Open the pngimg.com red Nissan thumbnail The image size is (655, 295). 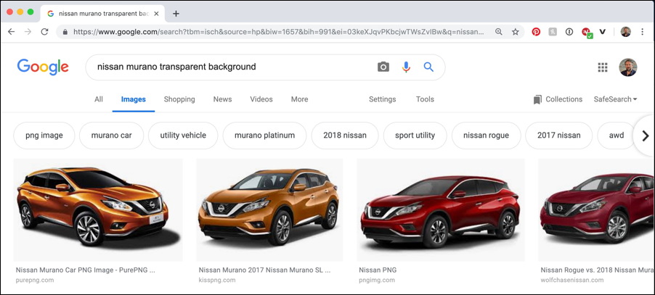point(441,210)
